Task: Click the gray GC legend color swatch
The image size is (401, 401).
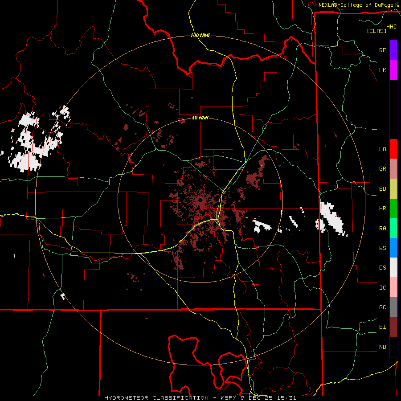Action: click(393, 307)
